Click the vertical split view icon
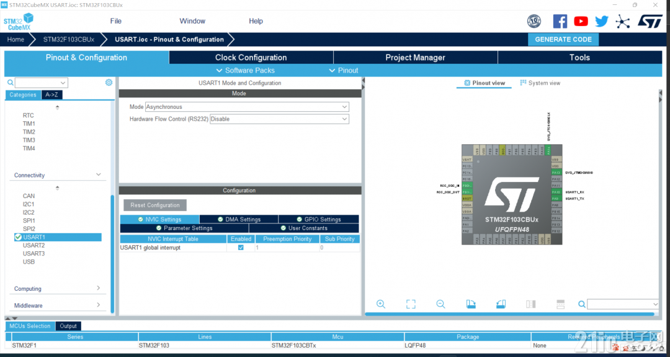Viewport: 670px width, 357px height. 530,304
